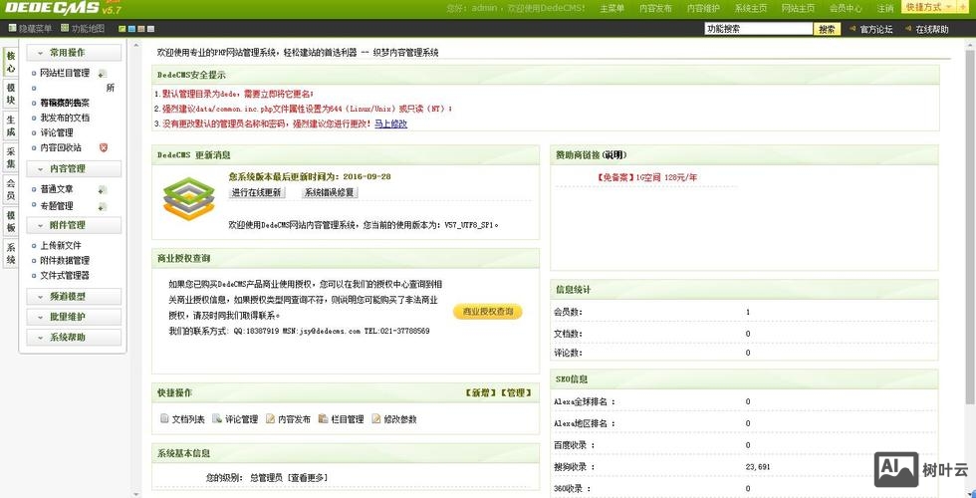Screen dimensions: 976x498
Task: Switch to the 生成 side tab
Action: coord(11,126)
